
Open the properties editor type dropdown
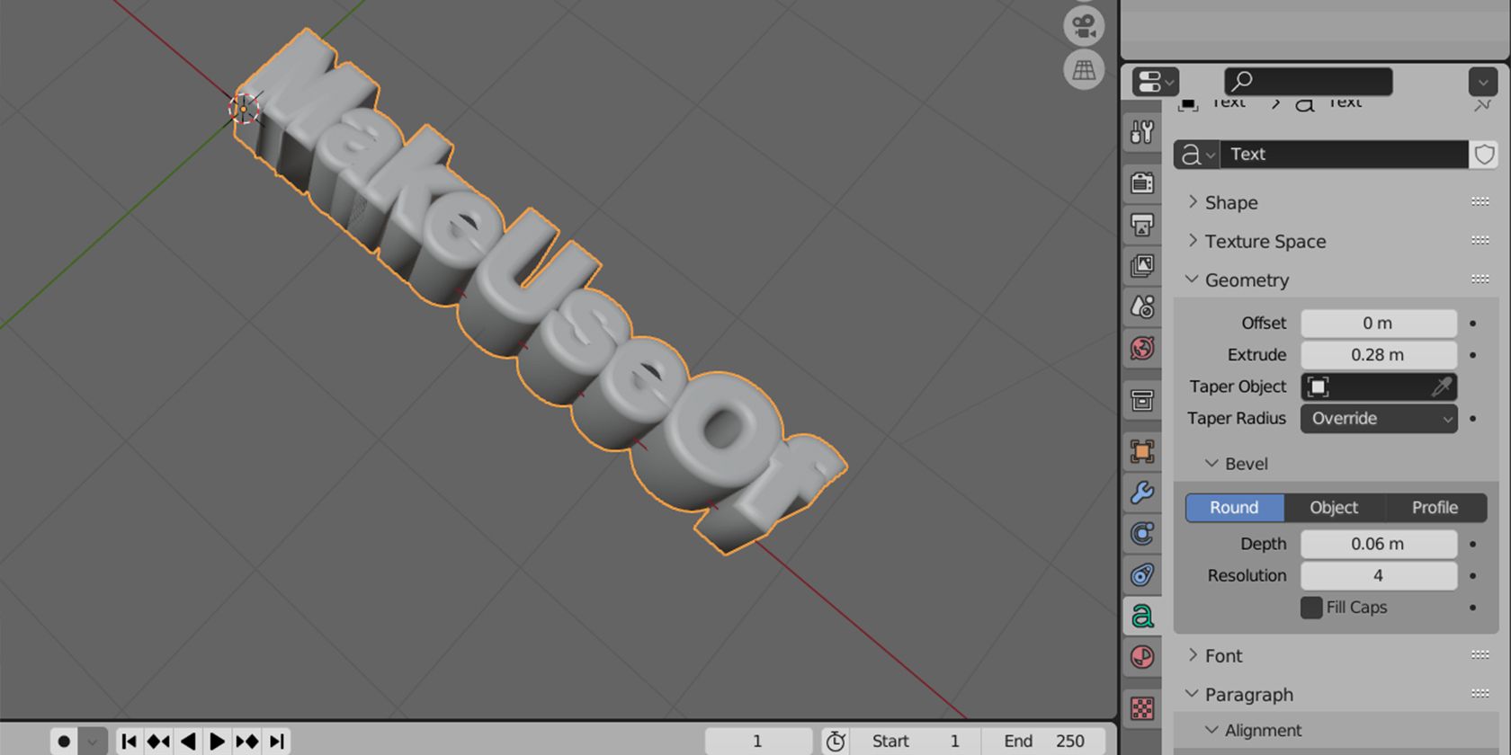click(x=1156, y=82)
